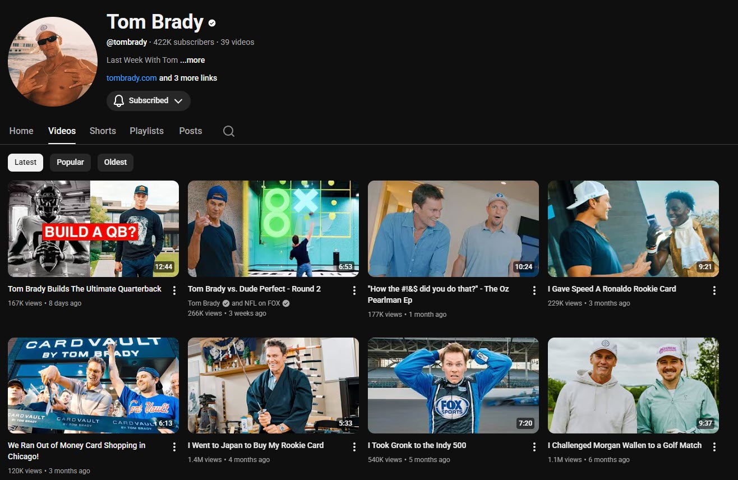738x480 pixels.
Task: Click '229K views • 3 months ago' text
Action: (589, 303)
